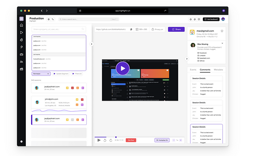Toggle the Autoplay On button
The height and width of the screenshot is (156, 254).
point(162,140)
